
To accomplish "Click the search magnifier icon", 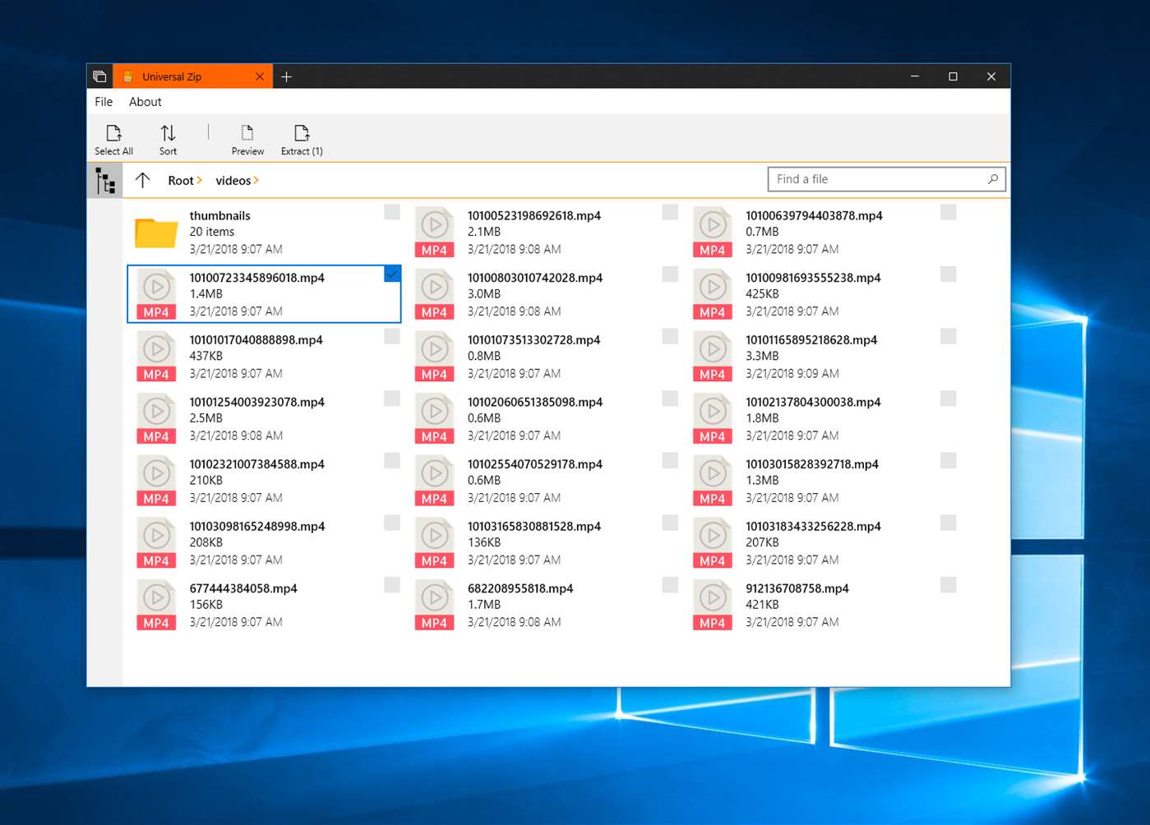I will click(x=992, y=179).
